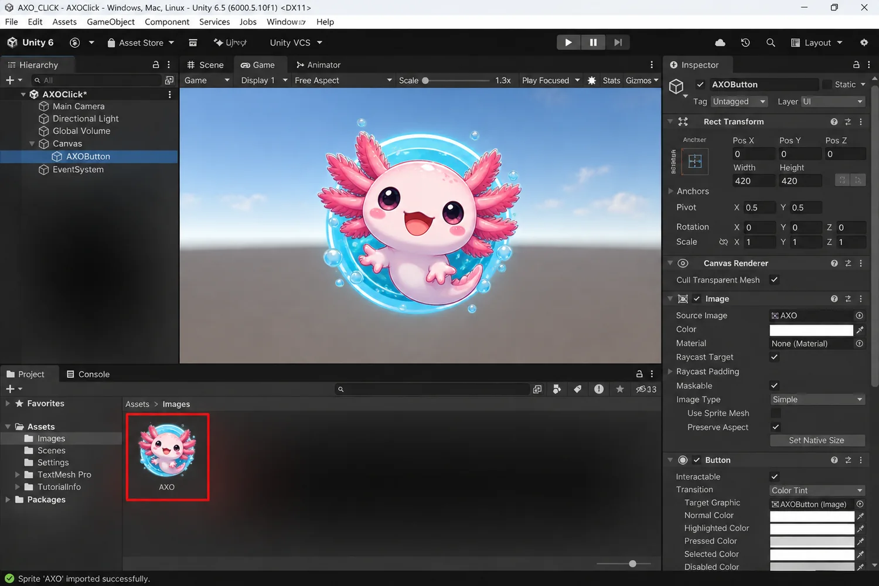Open AXOClick scene options menu
This screenshot has width=879, height=586.
pyautogui.click(x=170, y=94)
